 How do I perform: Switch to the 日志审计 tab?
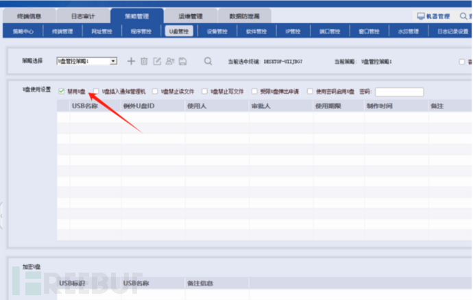83,16
